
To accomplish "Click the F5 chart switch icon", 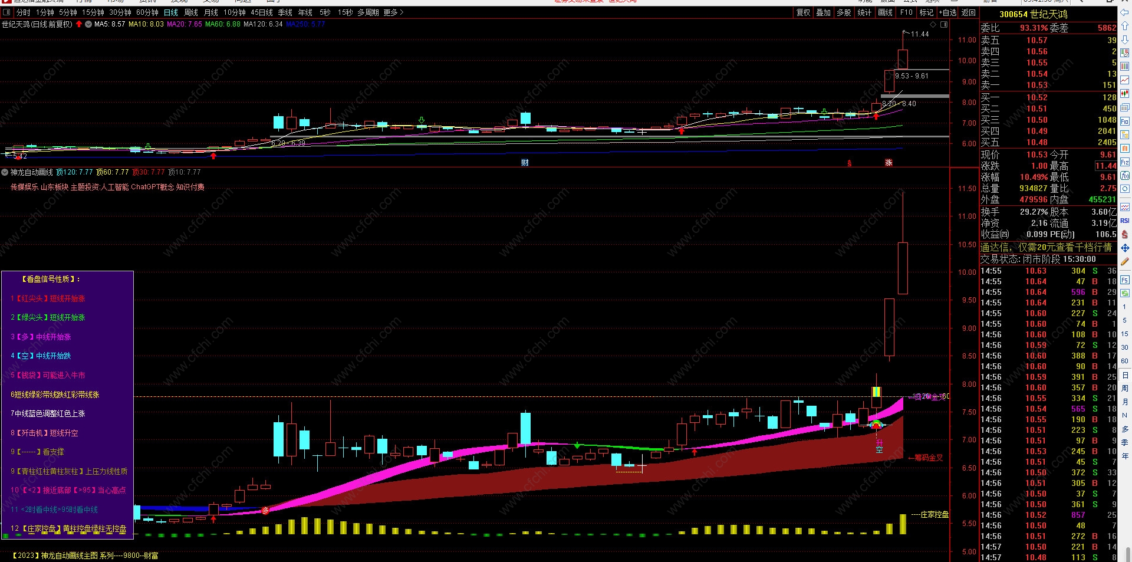I will 1125,280.
